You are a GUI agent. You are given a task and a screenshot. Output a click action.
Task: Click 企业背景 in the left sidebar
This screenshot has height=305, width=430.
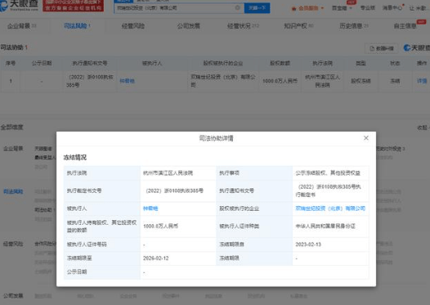click(13, 149)
